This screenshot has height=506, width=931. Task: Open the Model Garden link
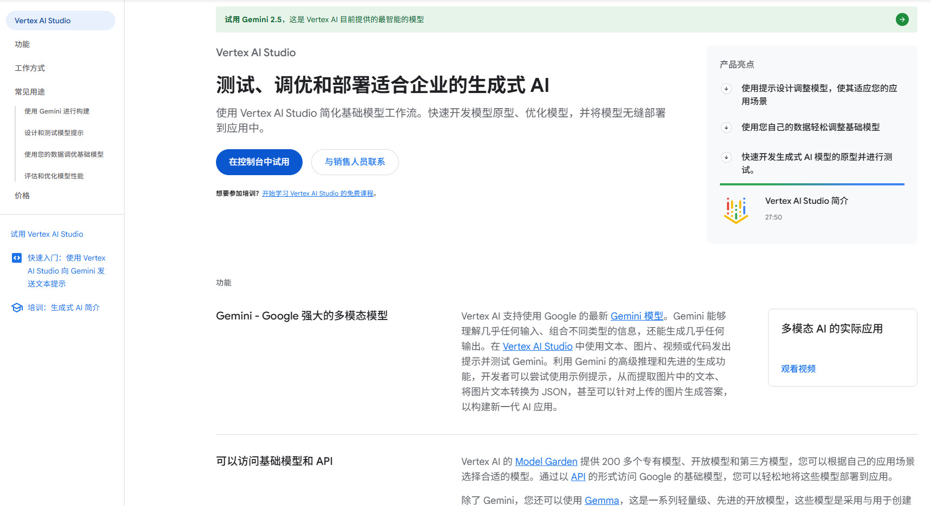pos(546,462)
